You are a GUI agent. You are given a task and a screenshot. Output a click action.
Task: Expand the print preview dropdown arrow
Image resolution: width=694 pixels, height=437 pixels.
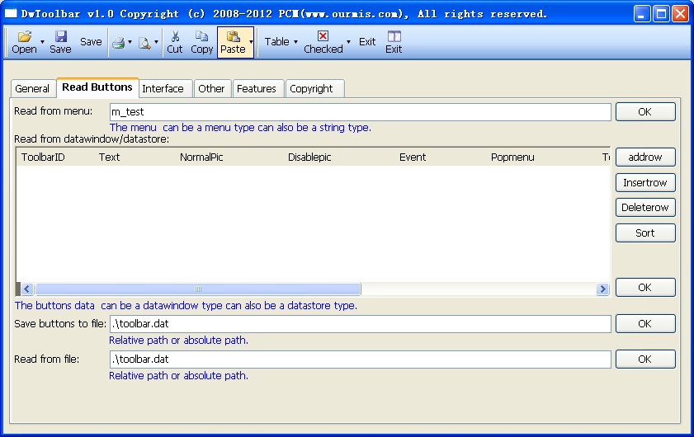point(156,42)
